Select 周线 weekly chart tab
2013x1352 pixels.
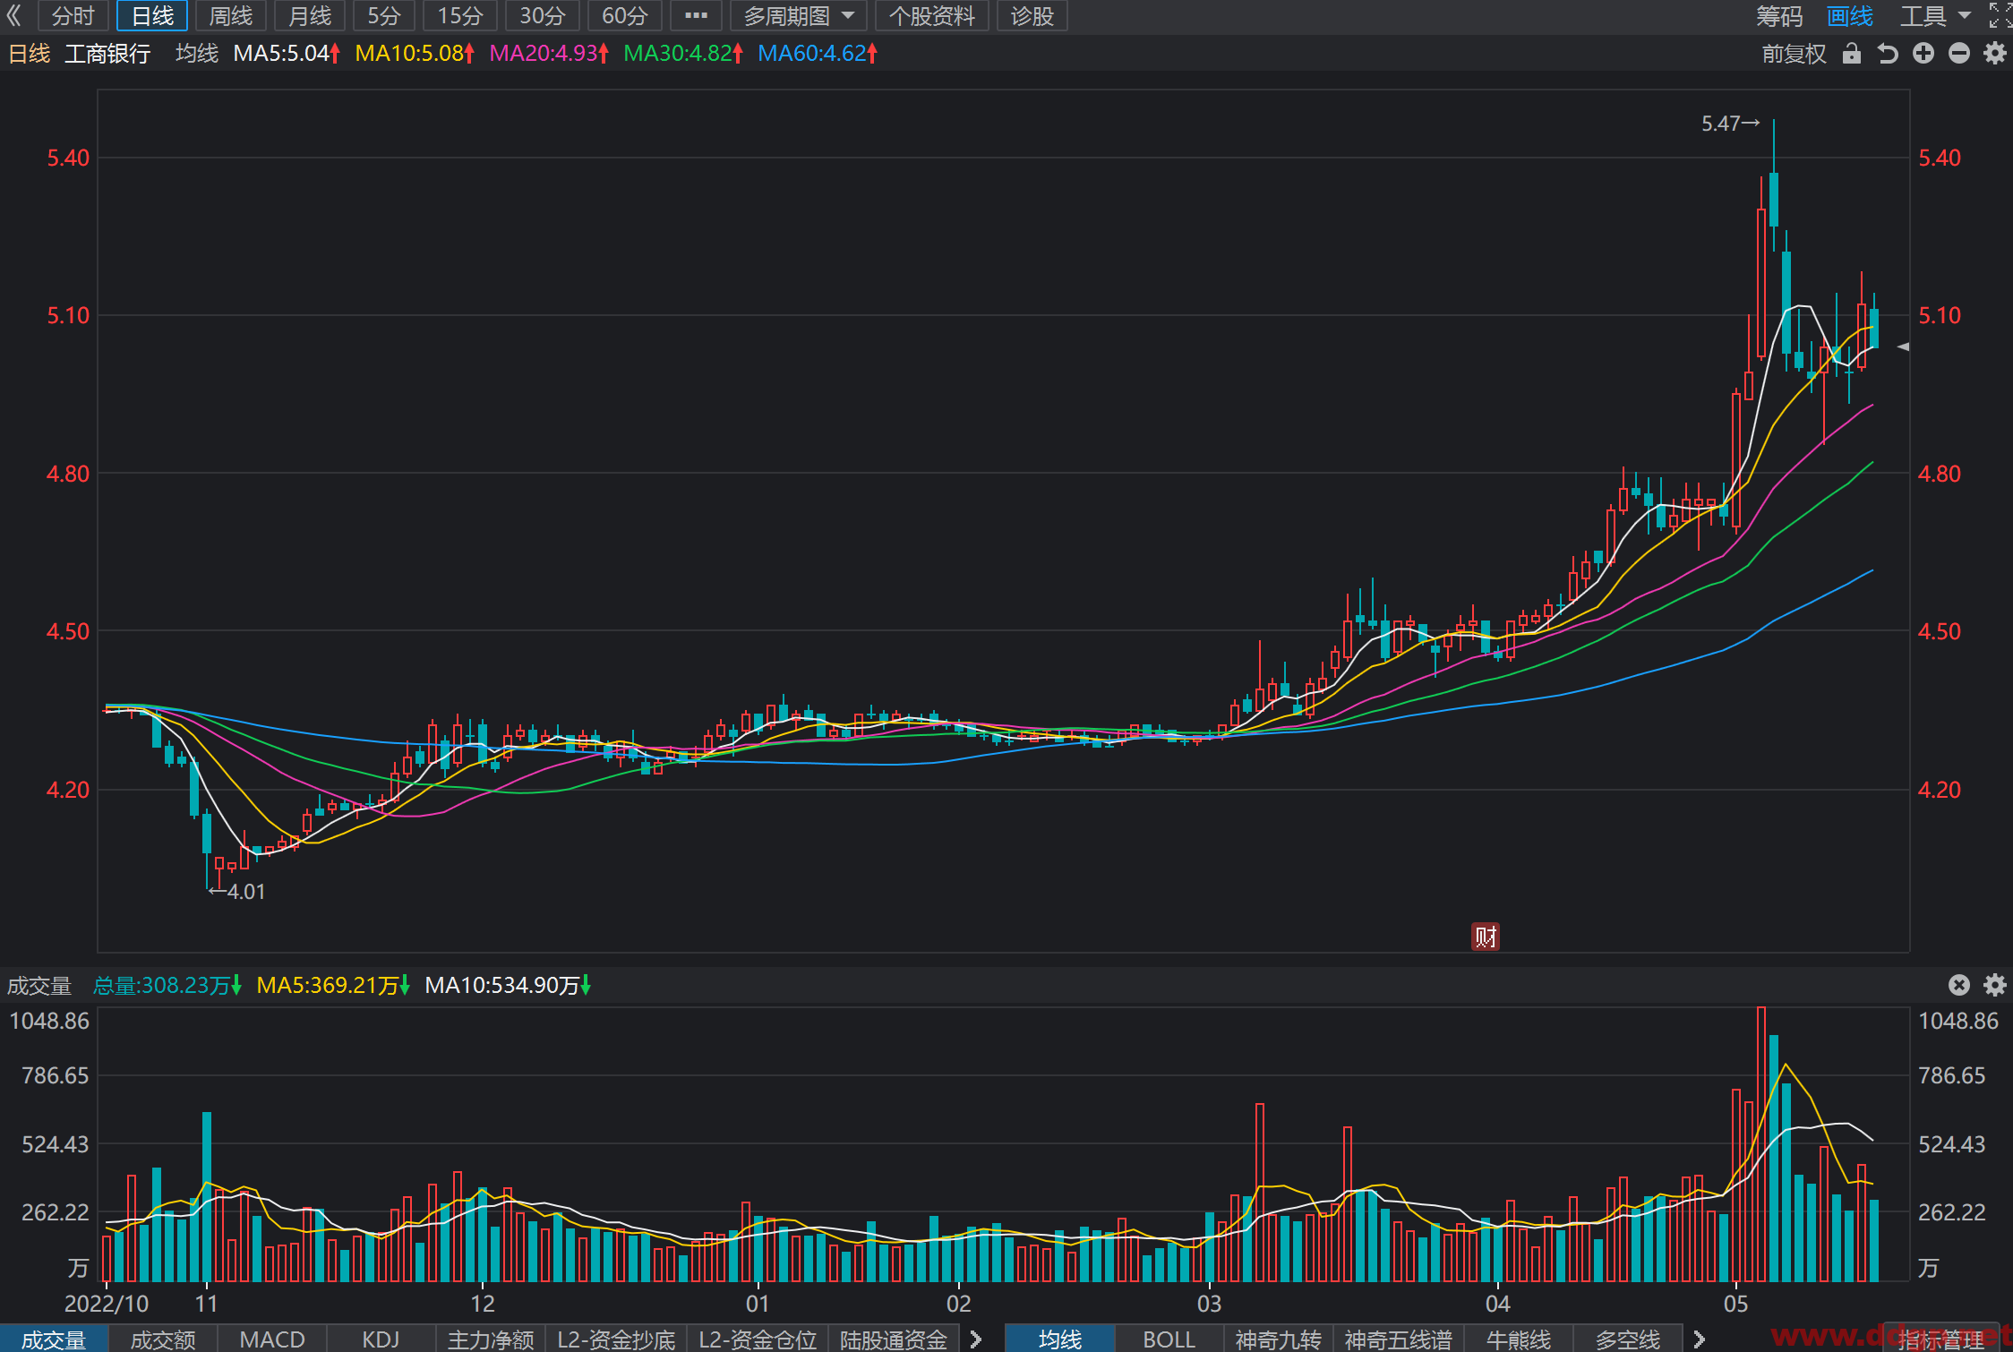pos(231,15)
